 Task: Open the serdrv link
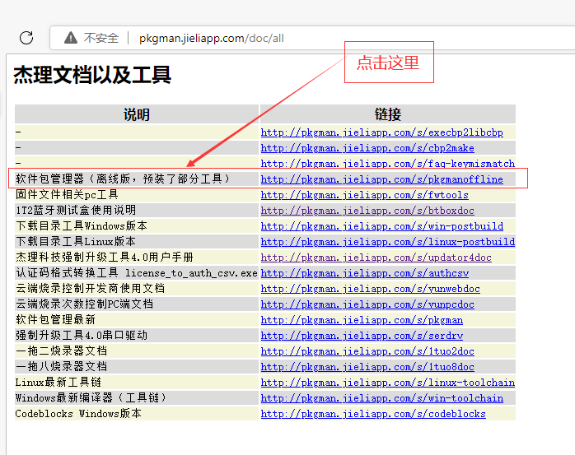(362, 336)
